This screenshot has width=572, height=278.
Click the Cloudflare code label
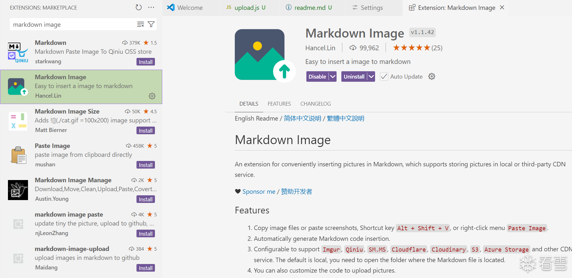(408, 249)
